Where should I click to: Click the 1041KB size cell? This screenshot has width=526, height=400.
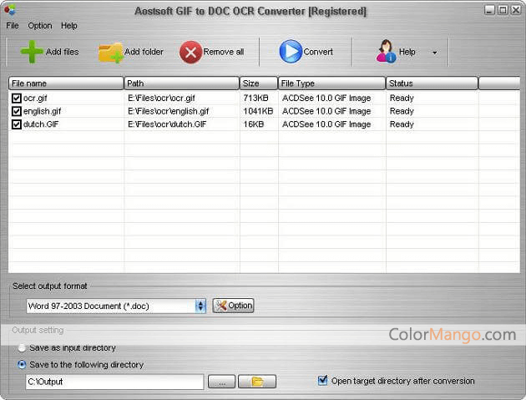258,111
